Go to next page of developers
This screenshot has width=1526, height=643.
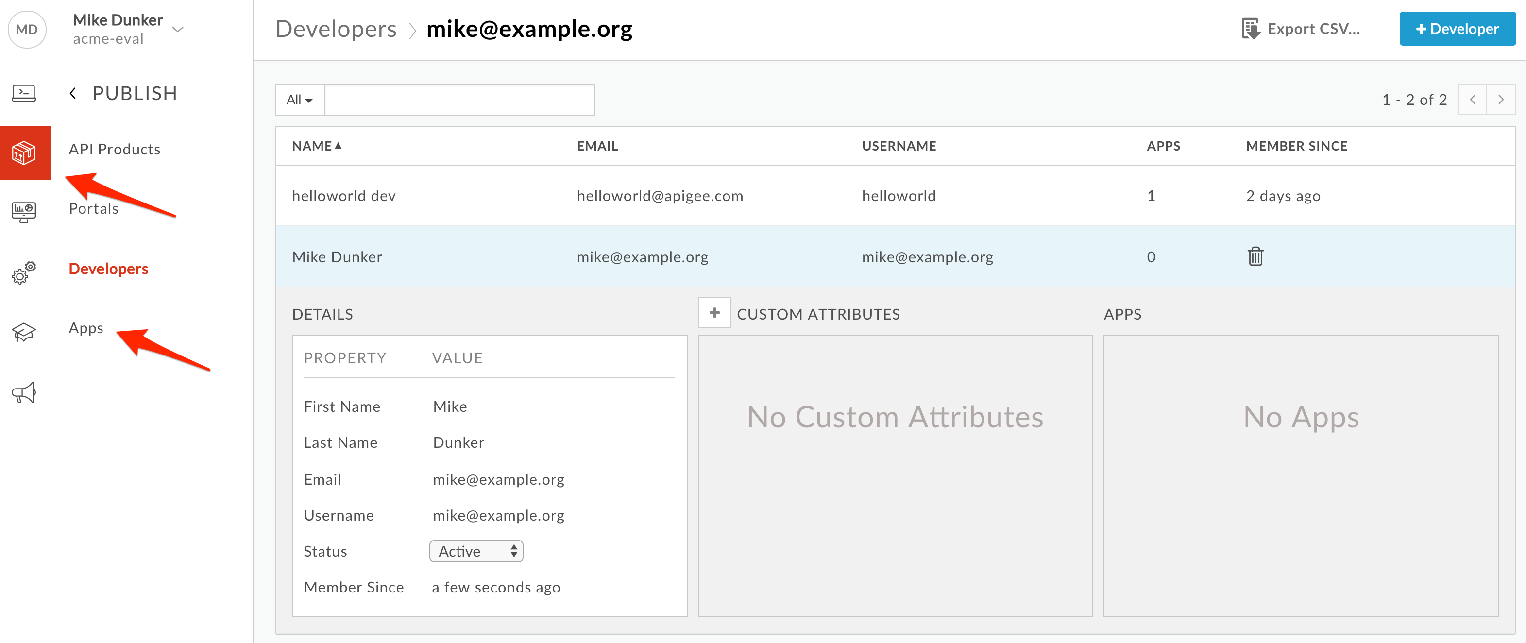tap(1501, 100)
